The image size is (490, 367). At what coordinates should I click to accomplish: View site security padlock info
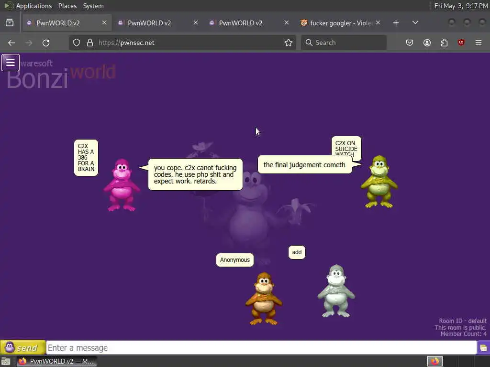coord(90,43)
